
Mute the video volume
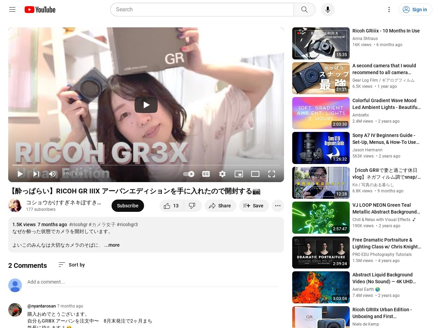coord(52,174)
